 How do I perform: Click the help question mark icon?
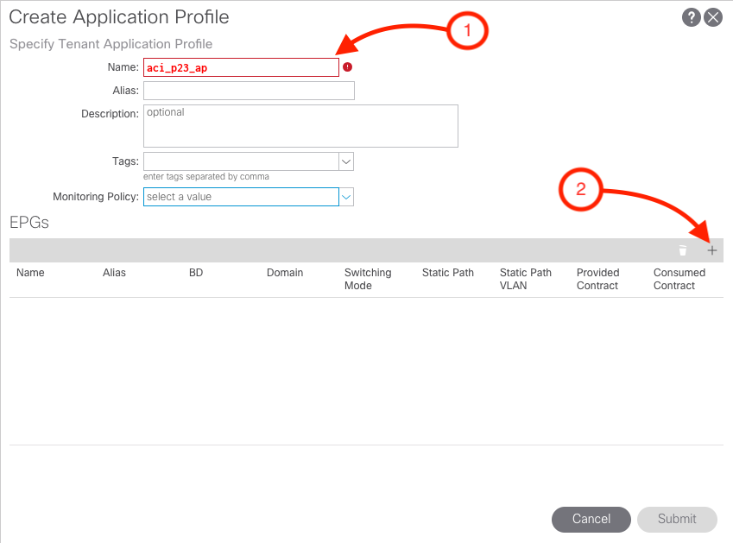[x=691, y=17]
